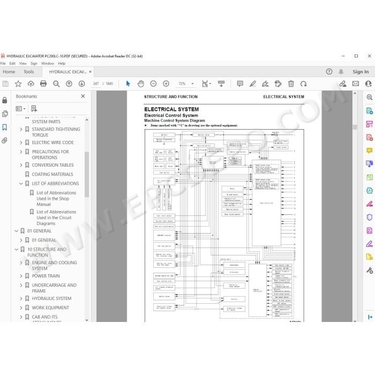Open bookmarks options menu dropdown
Screen dimensions: 375x375
coord(20,109)
